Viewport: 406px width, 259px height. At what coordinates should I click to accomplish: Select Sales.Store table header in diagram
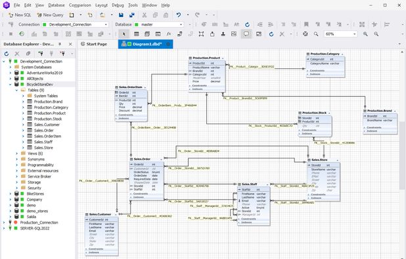pos(319,160)
